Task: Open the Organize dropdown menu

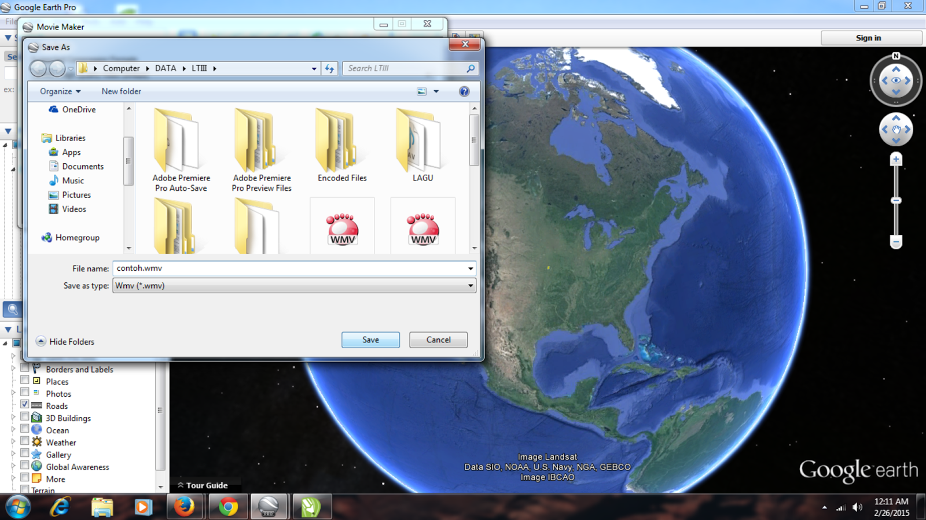Action: coord(60,91)
